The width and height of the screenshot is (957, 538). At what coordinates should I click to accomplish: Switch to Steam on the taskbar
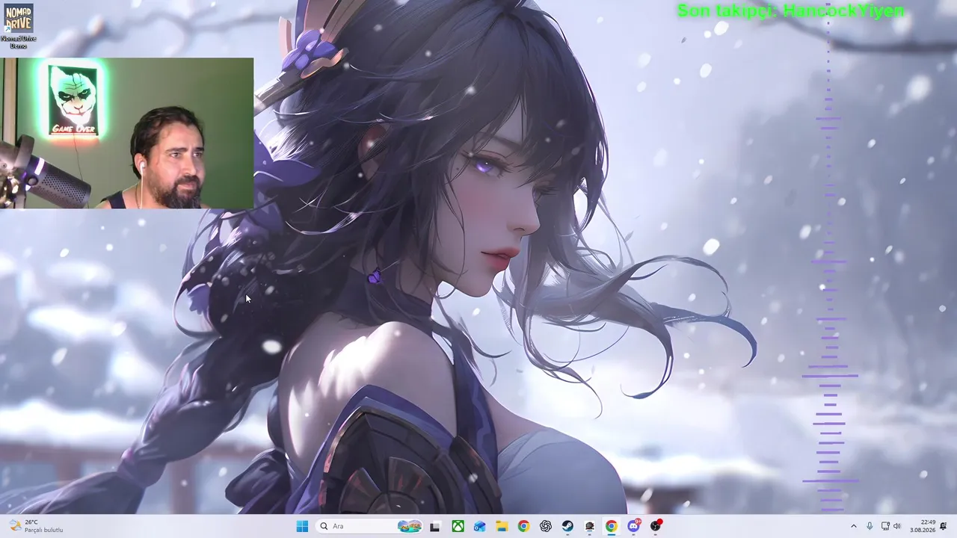click(567, 526)
